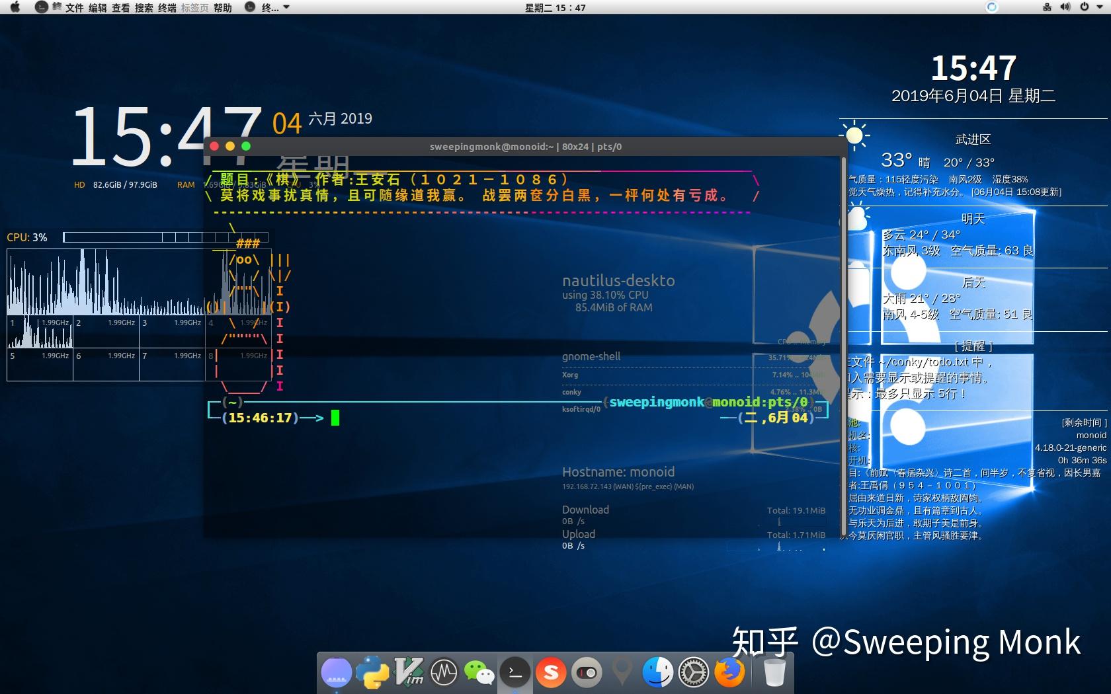This screenshot has height=694, width=1111.
Task: Click the 明天 forecast heading
Action: [x=973, y=219]
